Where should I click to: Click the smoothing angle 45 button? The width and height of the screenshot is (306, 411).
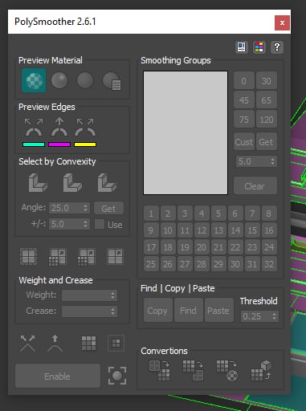click(x=244, y=100)
